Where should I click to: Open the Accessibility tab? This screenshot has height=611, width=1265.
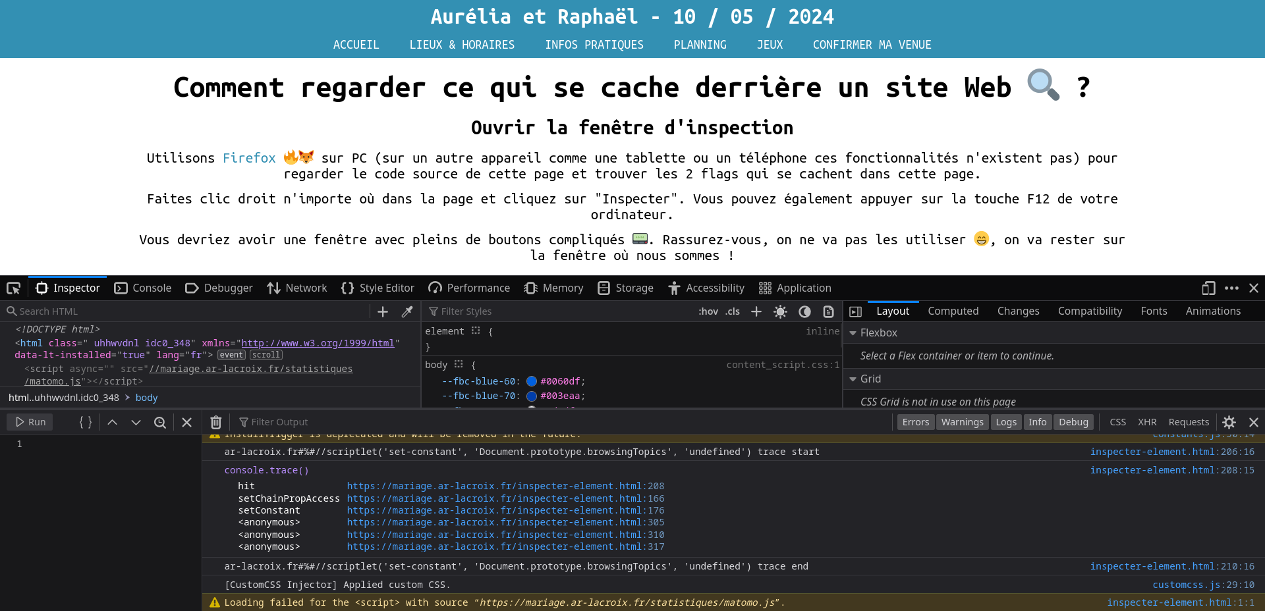706,288
